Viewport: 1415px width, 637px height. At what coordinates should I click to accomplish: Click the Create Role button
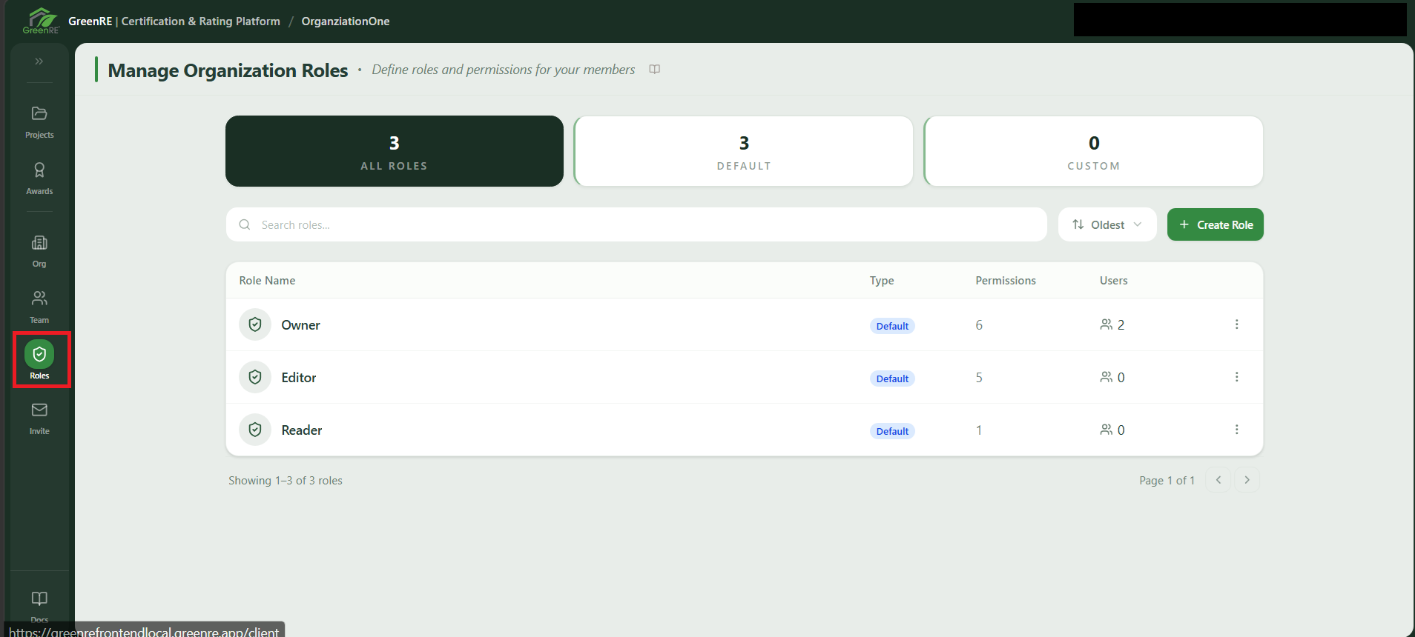click(1216, 224)
